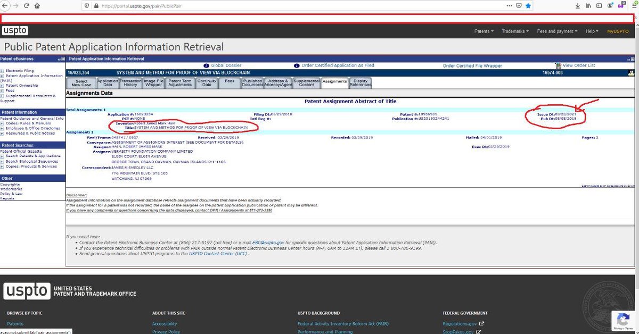This screenshot has width=639, height=334.
Task: Expand Employee & Office Directories item
Action: click(2, 128)
